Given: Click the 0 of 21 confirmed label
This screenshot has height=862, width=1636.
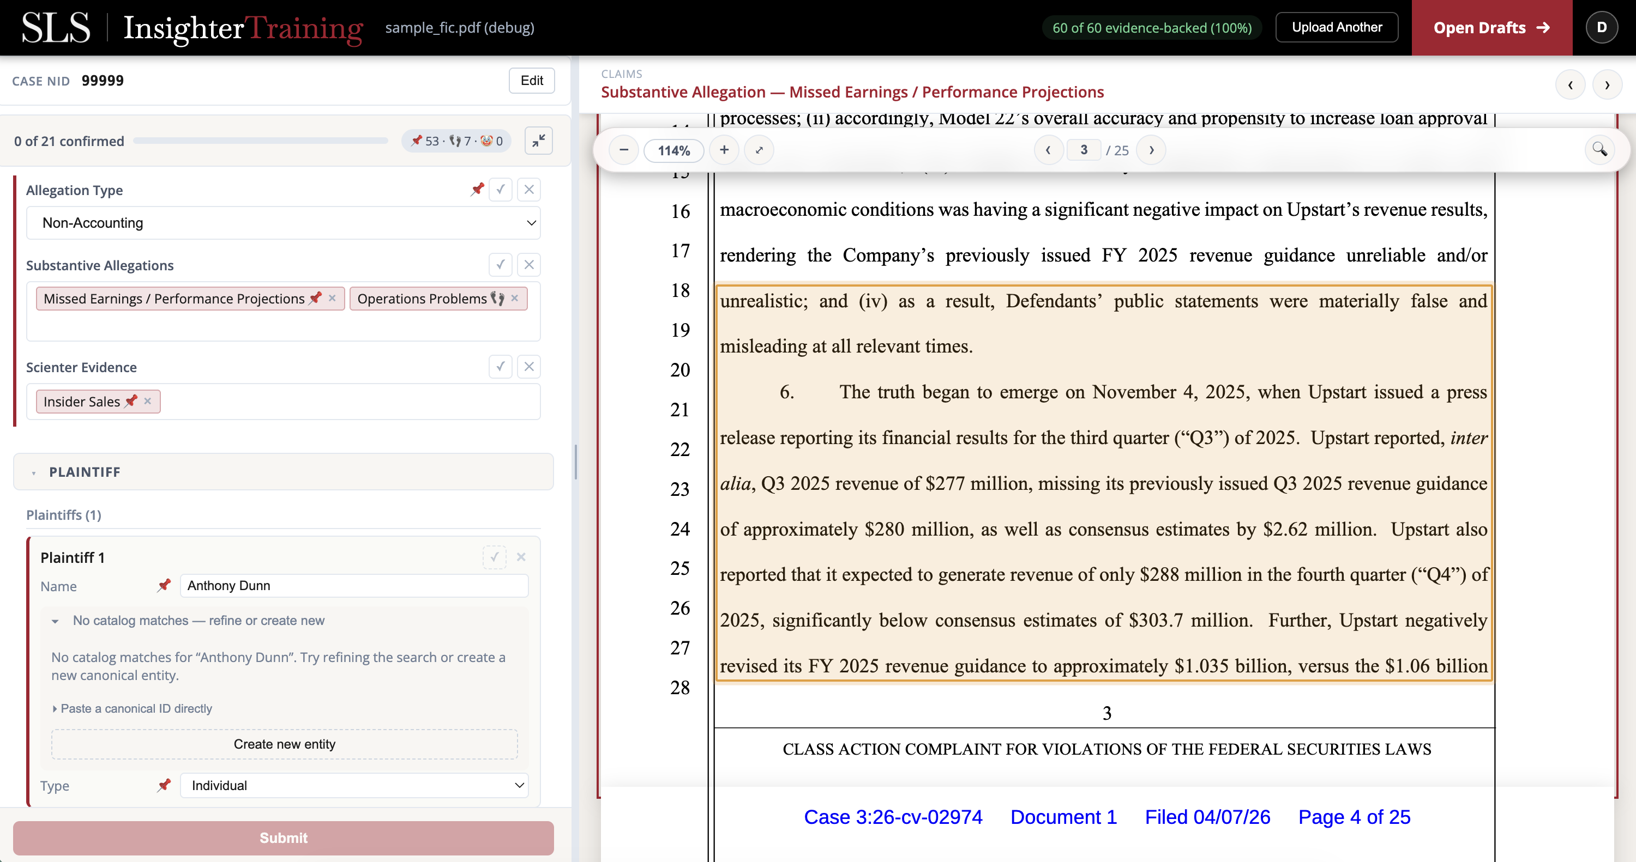Looking at the screenshot, I should click(69, 141).
